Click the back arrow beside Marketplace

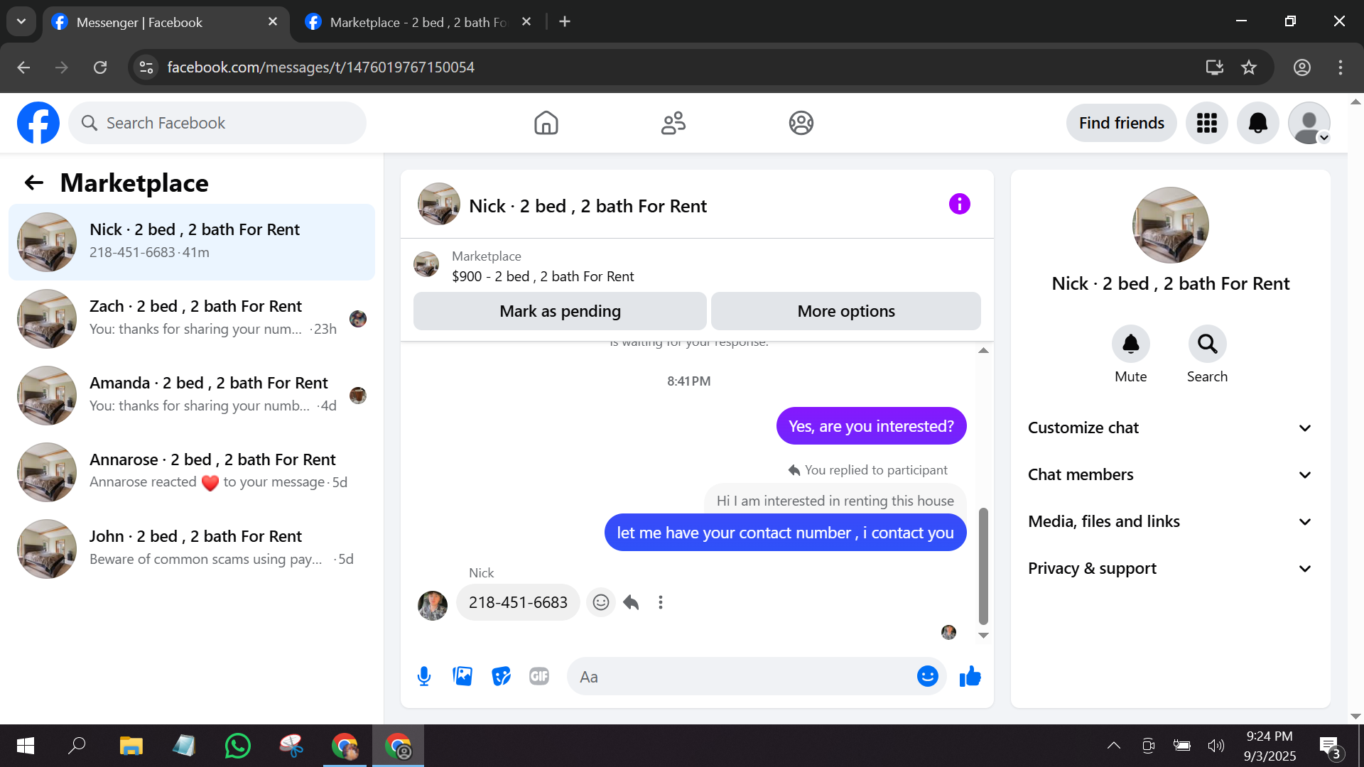[x=34, y=183]
